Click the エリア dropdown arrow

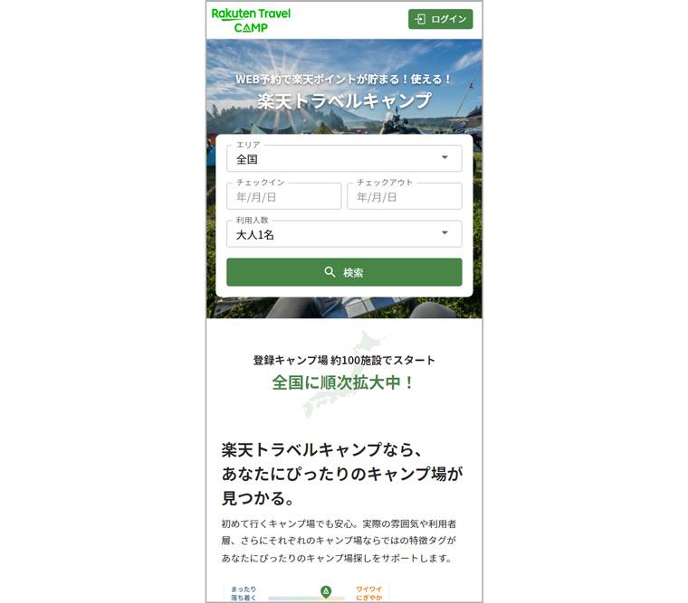coord(444,157)
